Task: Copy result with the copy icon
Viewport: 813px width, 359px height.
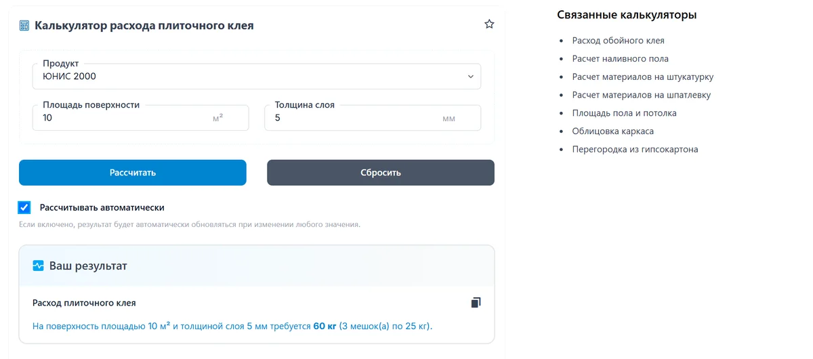Action: (x=476, y=303)
